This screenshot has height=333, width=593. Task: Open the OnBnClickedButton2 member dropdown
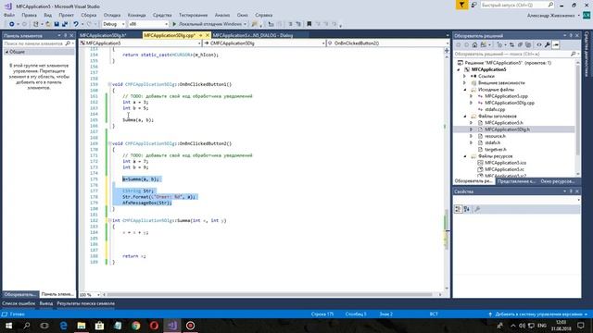coord(387,43)
